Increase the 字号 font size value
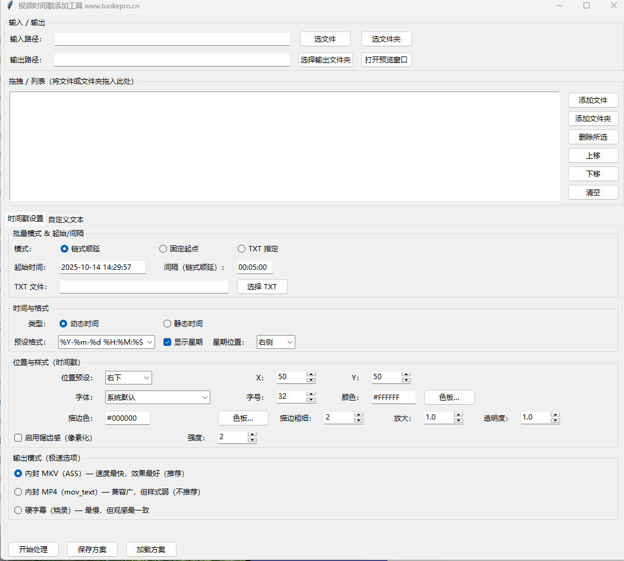This screenshot has height=561, width=624. tap(311, 394)
